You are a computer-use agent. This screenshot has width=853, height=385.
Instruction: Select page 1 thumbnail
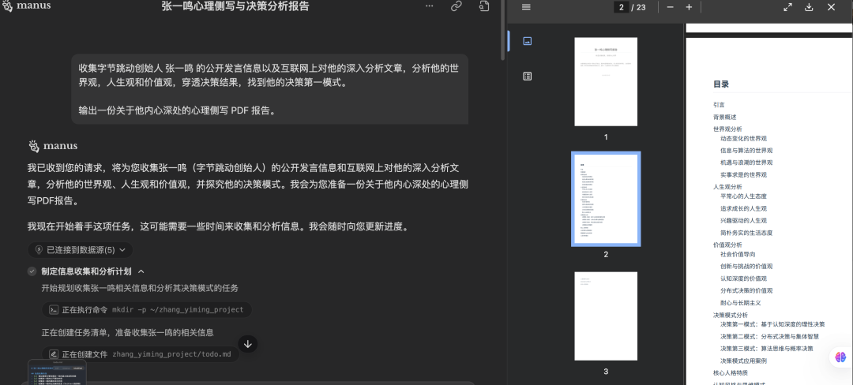pyautogui.click(x=606, y=81)
